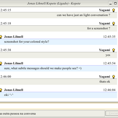Click the window title 'Jonas Lihnell/Kopete (Ligado) - Kopete'
The width and height of the screenshot is (118, 118).
[54, 4]
